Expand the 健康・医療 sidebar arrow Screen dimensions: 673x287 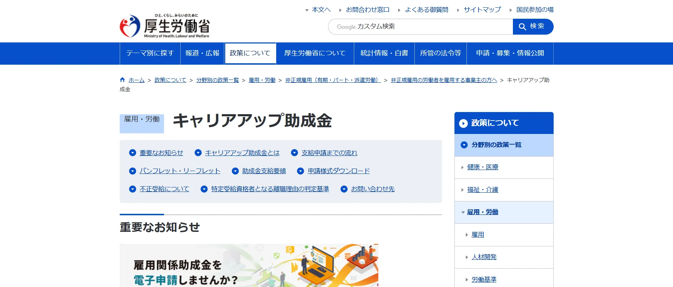point(462,168)
